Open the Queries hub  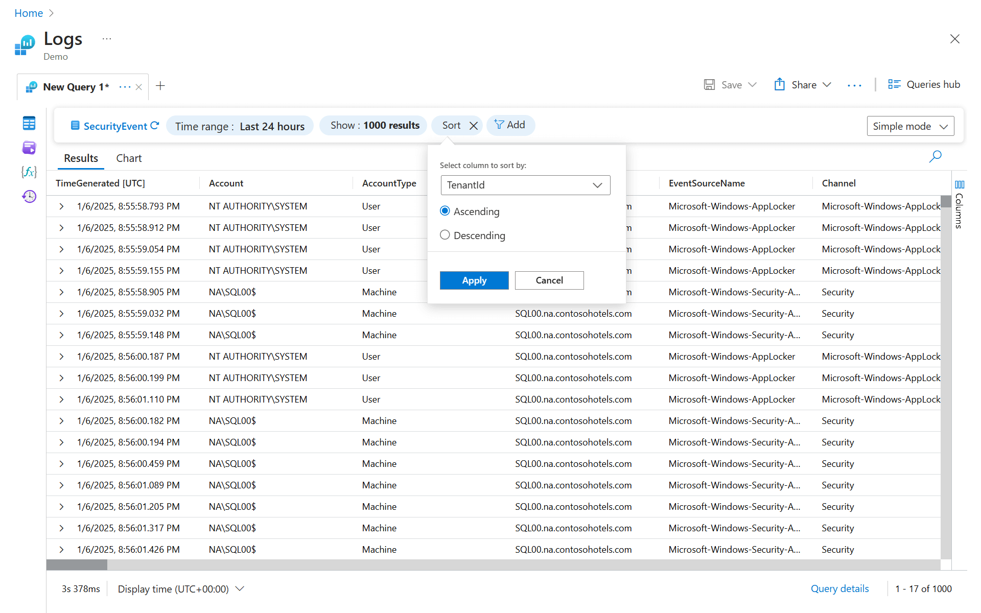[x=924, y=85]
